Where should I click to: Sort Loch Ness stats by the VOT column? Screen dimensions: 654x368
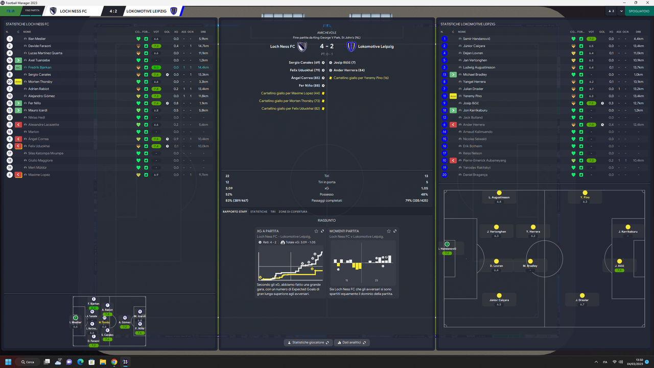tap(156, 32)
